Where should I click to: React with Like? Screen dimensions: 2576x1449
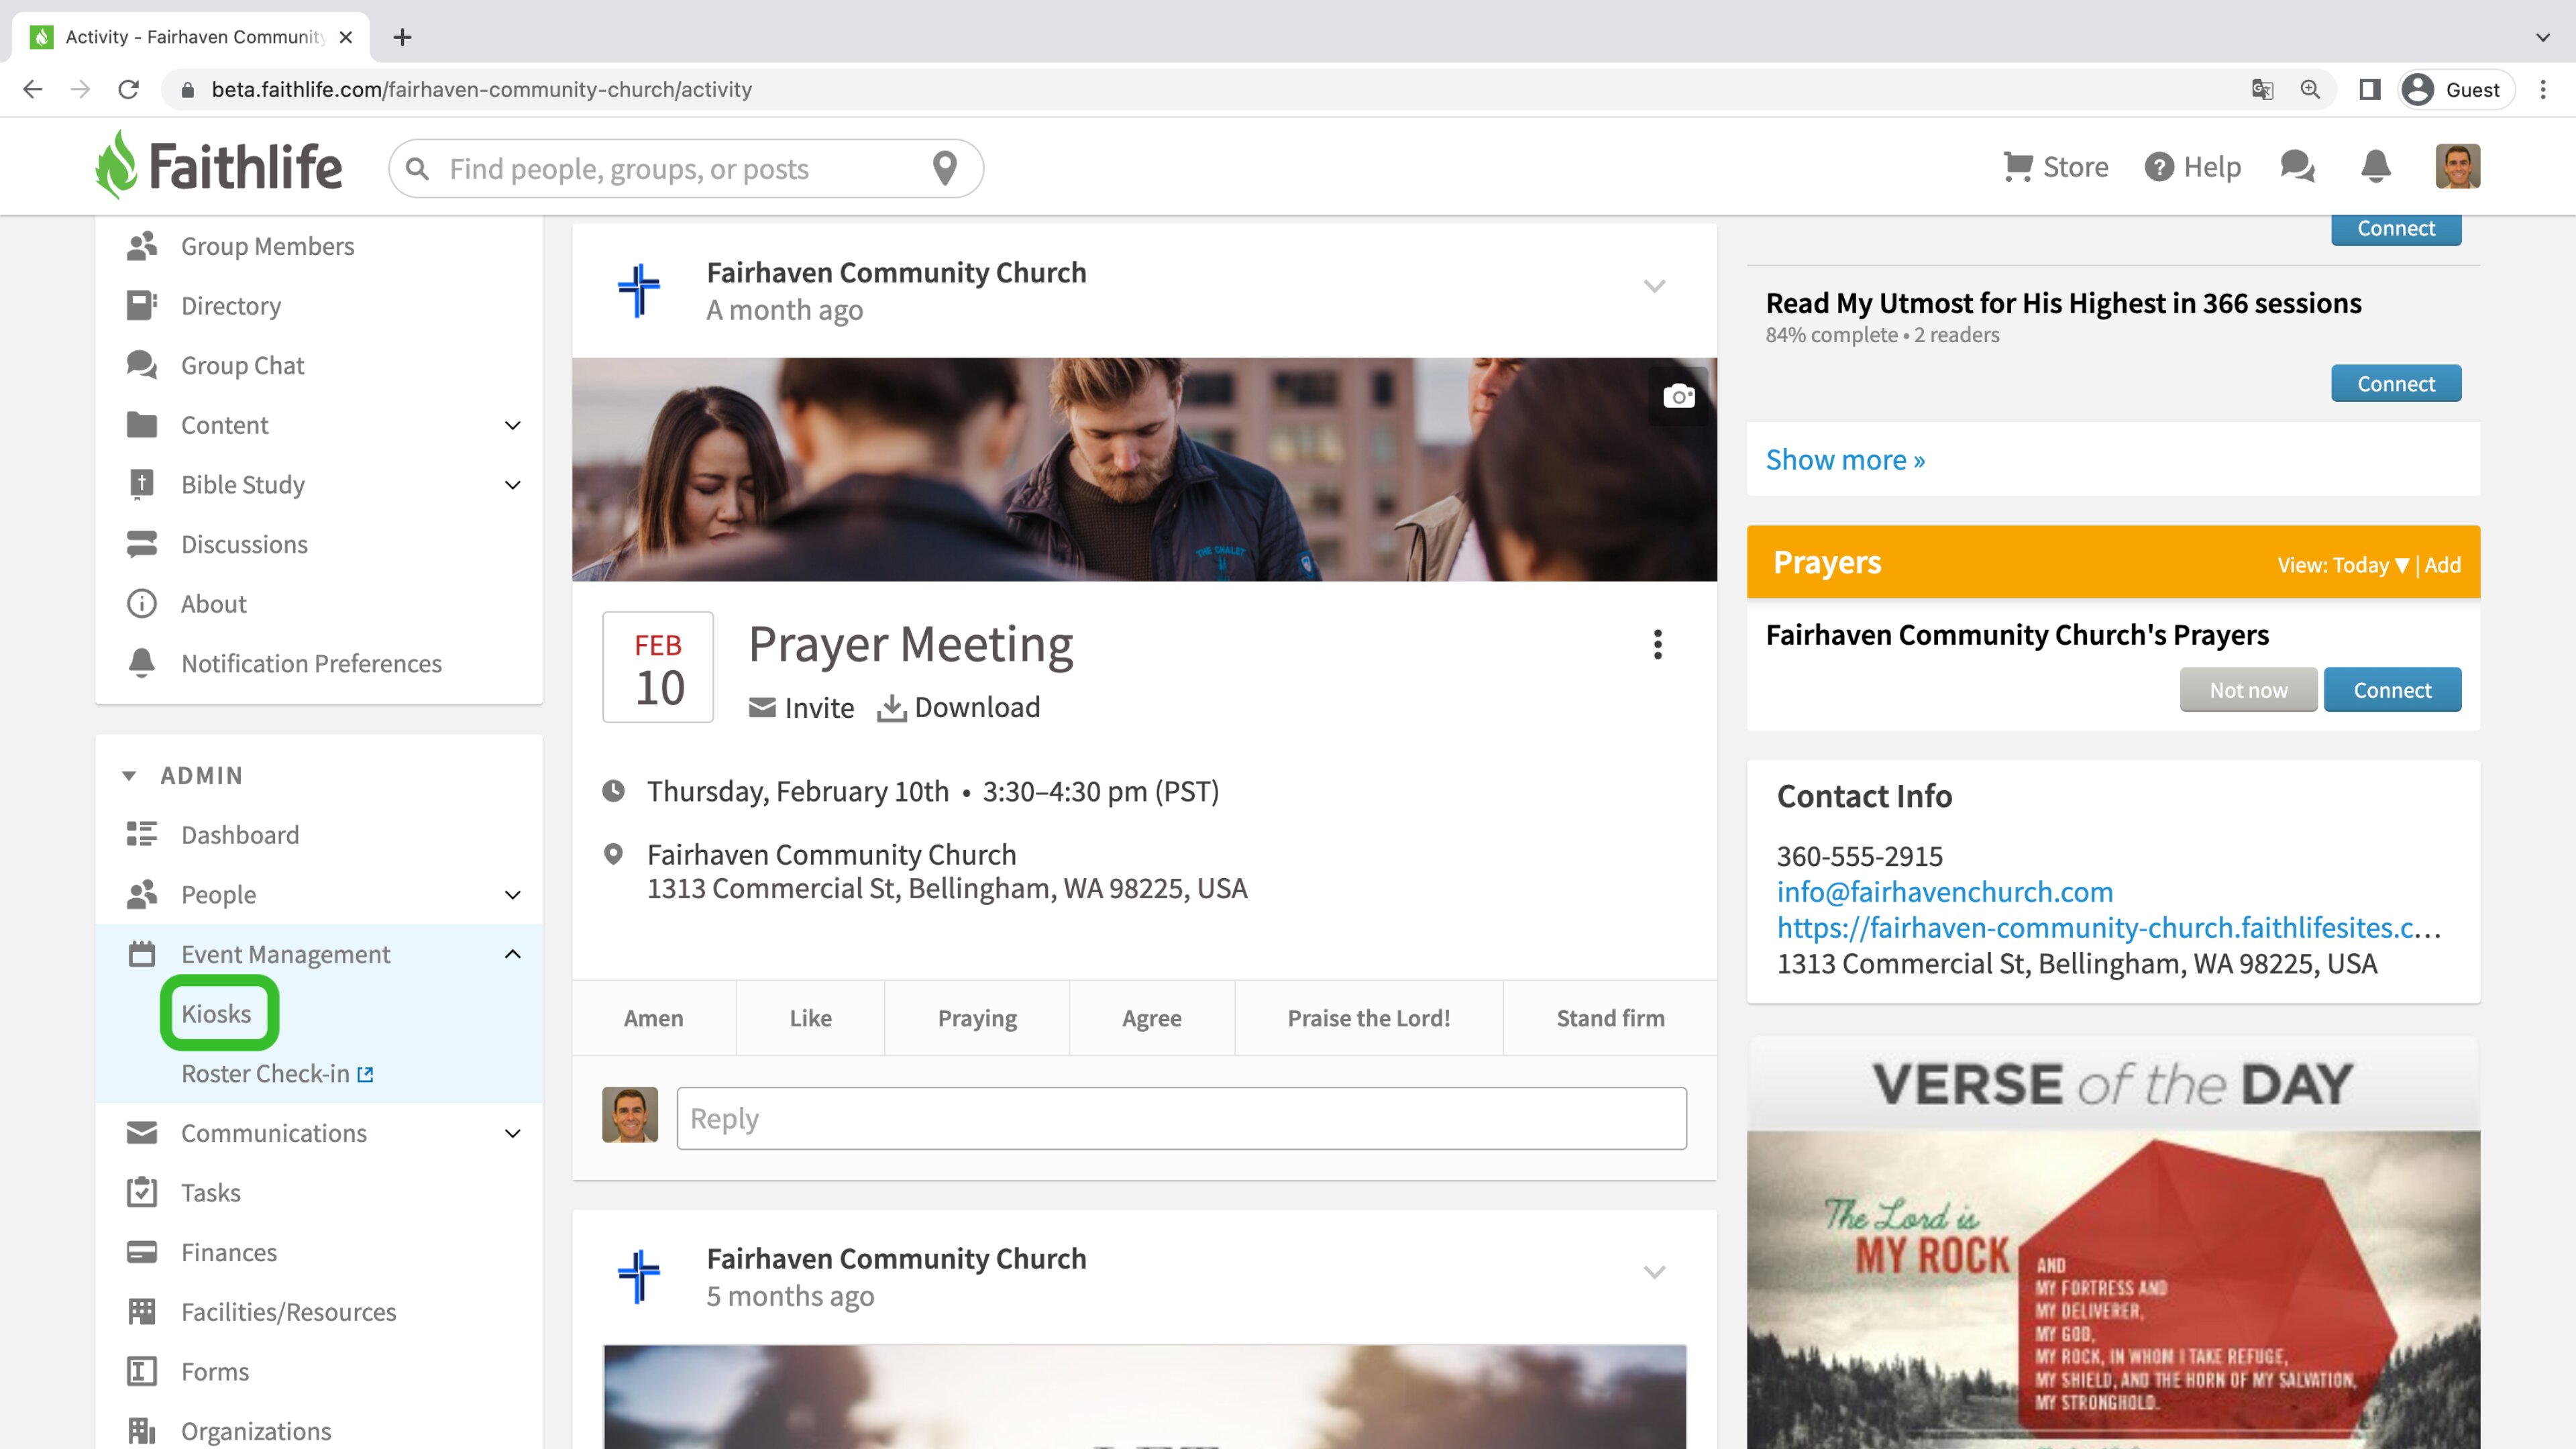tap(810, 1018)
